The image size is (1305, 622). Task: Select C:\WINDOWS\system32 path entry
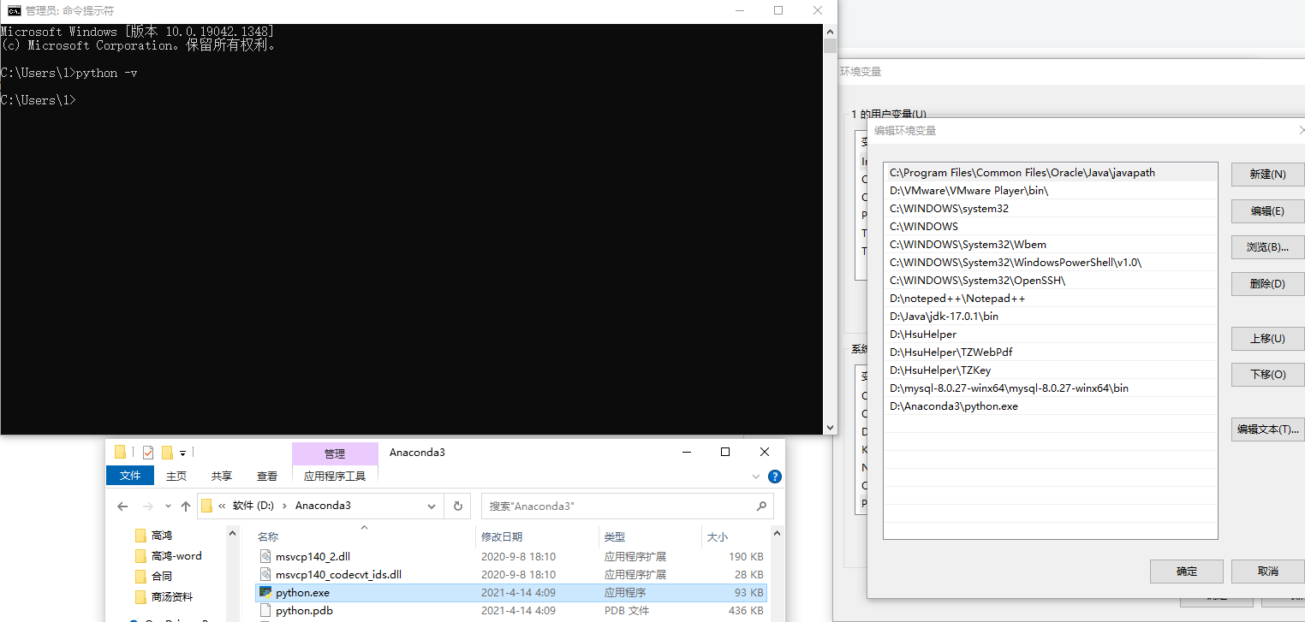[1051, 209]
